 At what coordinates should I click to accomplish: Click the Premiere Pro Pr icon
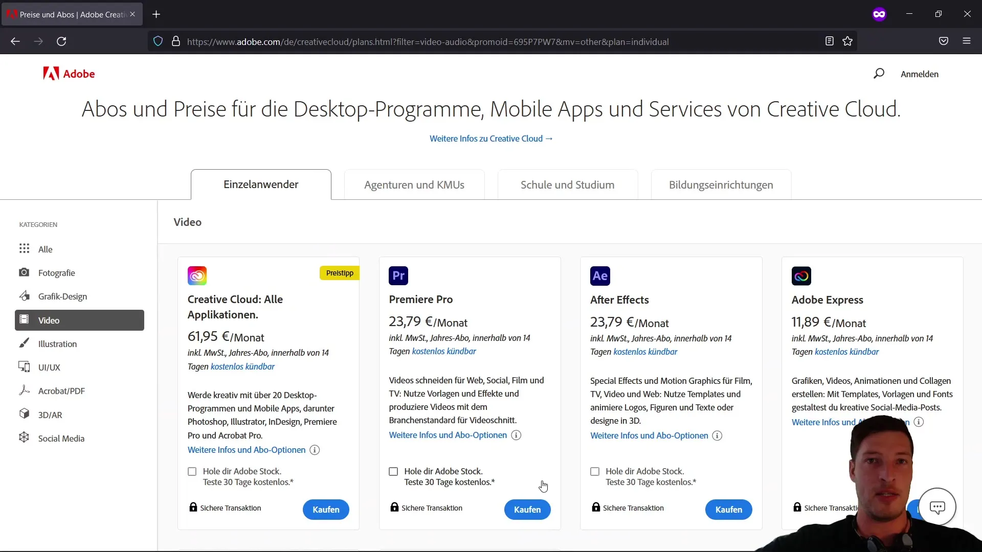pos(398,276)
